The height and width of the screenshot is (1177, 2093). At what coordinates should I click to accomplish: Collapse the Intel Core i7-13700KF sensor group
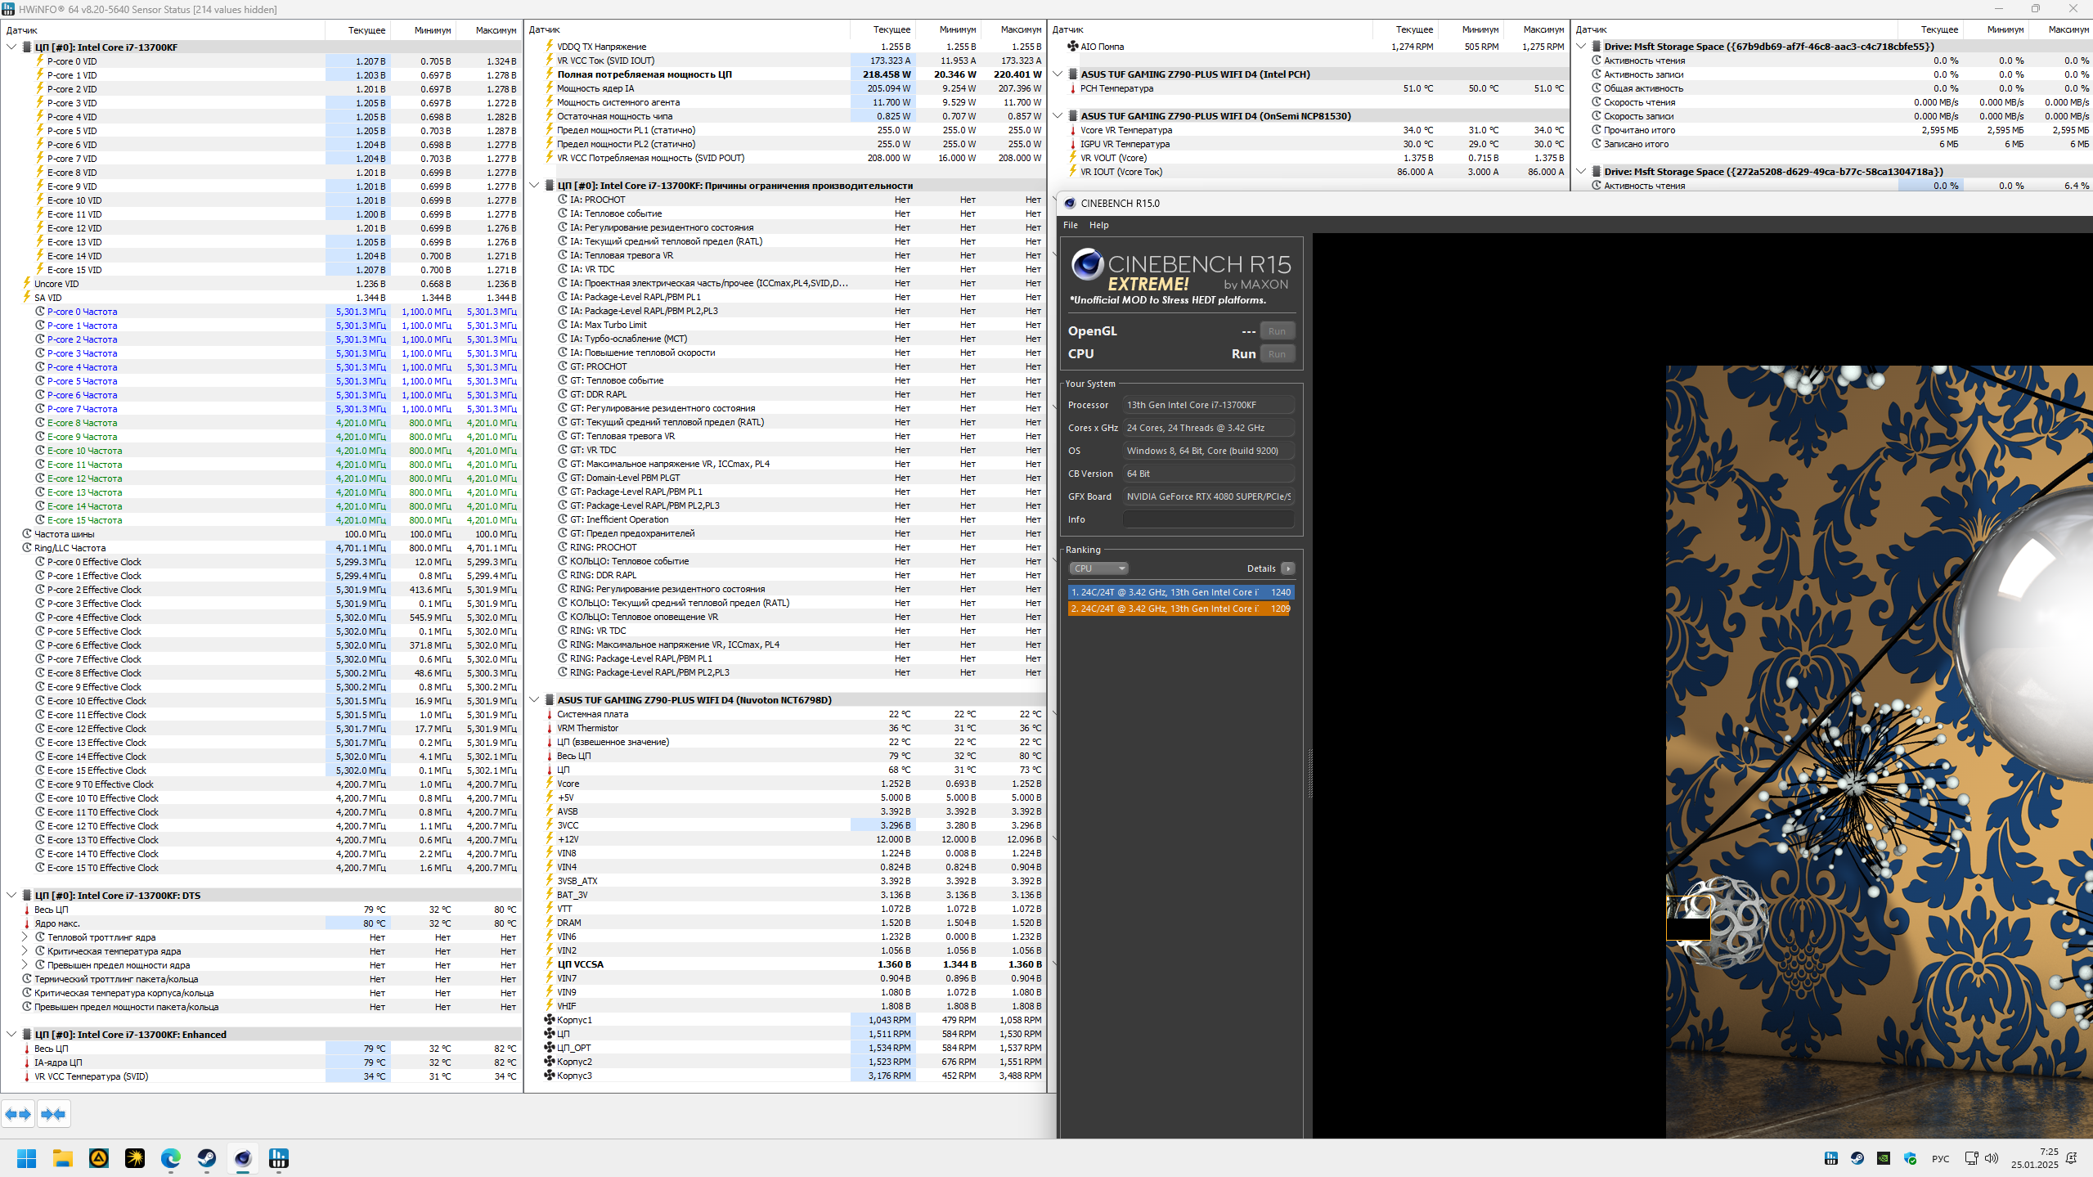[11, 47]
